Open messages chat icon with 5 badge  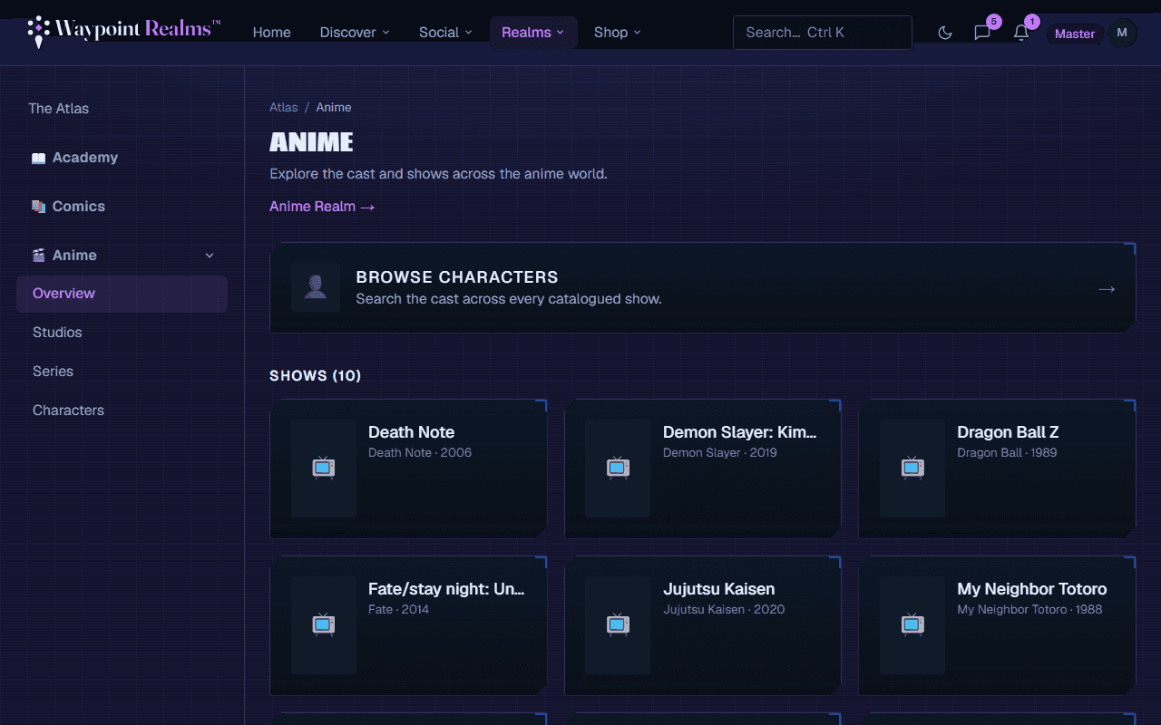point(982,33)
